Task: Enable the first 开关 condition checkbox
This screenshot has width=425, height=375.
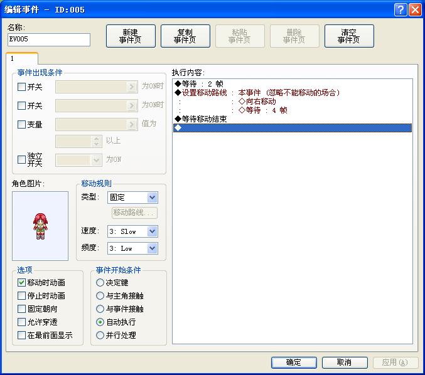Action: [x=21, y=87]
